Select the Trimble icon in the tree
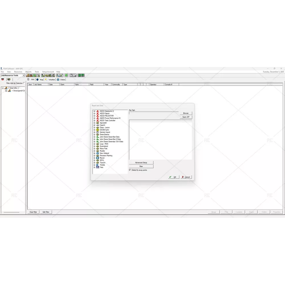 [97, 165]
